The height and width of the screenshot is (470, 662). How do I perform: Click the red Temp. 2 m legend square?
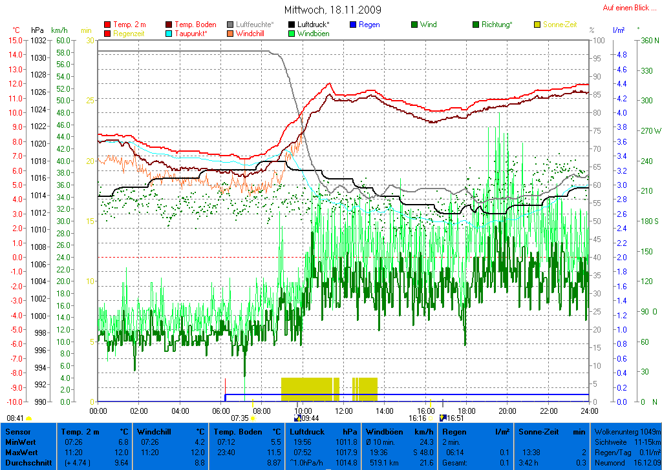click(x=107, y=25)
